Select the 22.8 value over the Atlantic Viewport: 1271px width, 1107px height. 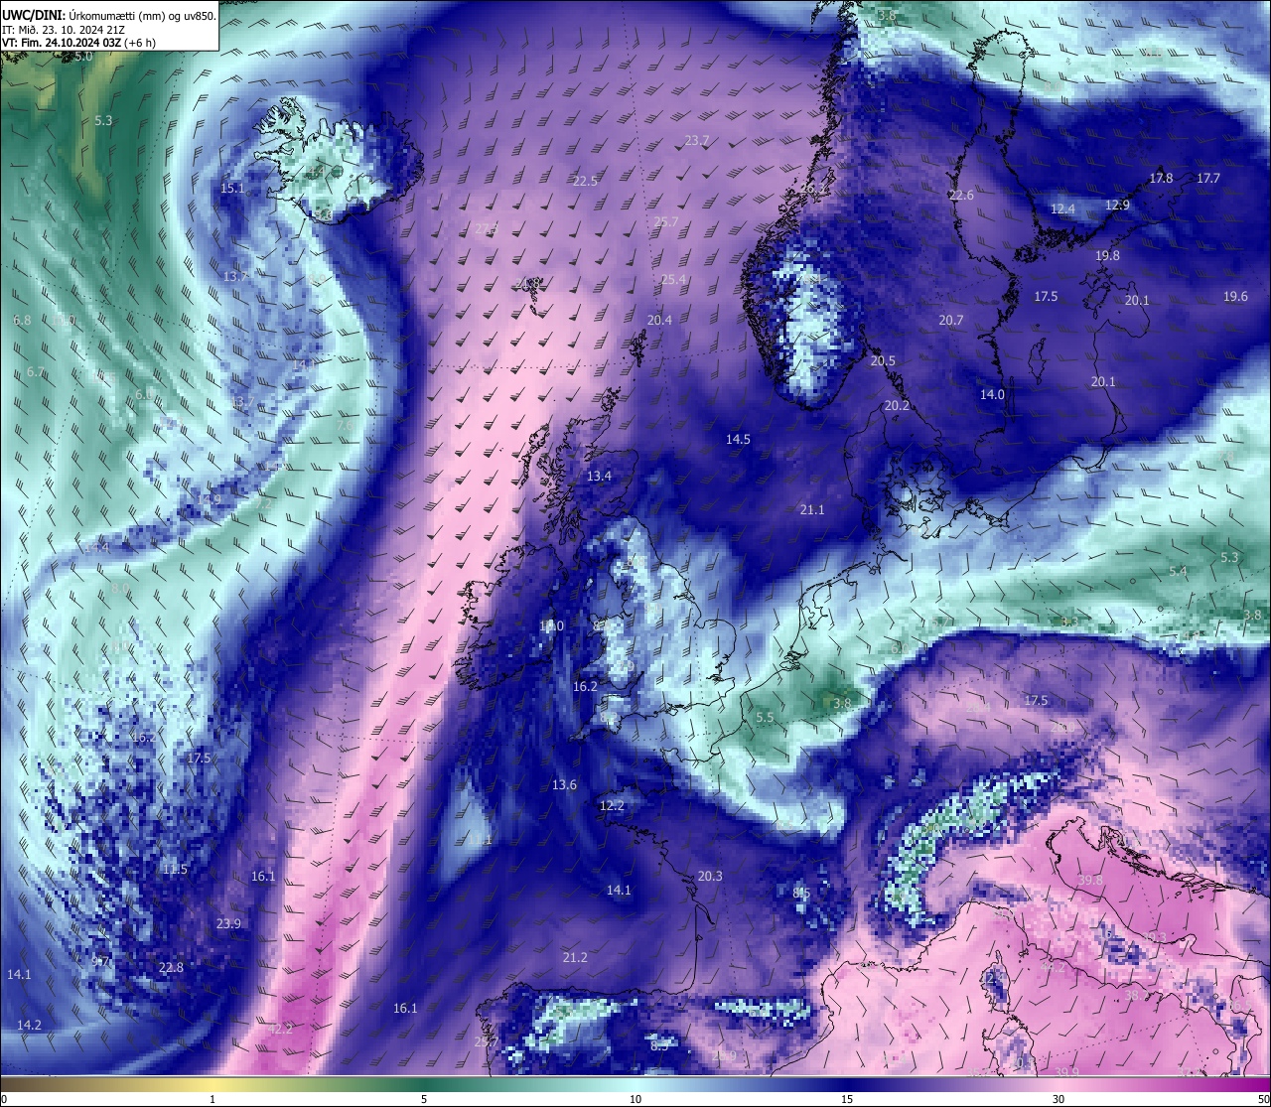pos(171,967)
